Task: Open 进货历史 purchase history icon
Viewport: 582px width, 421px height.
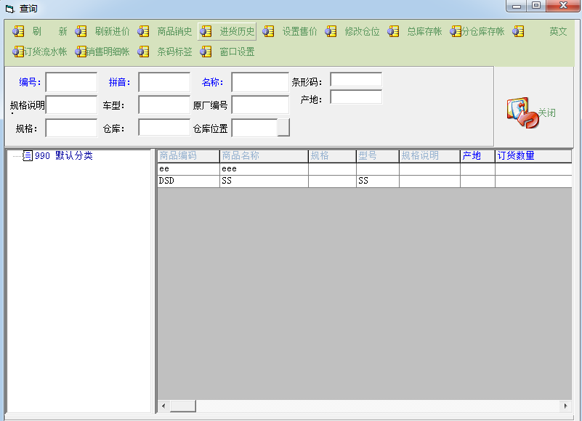Action: coord(206,31)
